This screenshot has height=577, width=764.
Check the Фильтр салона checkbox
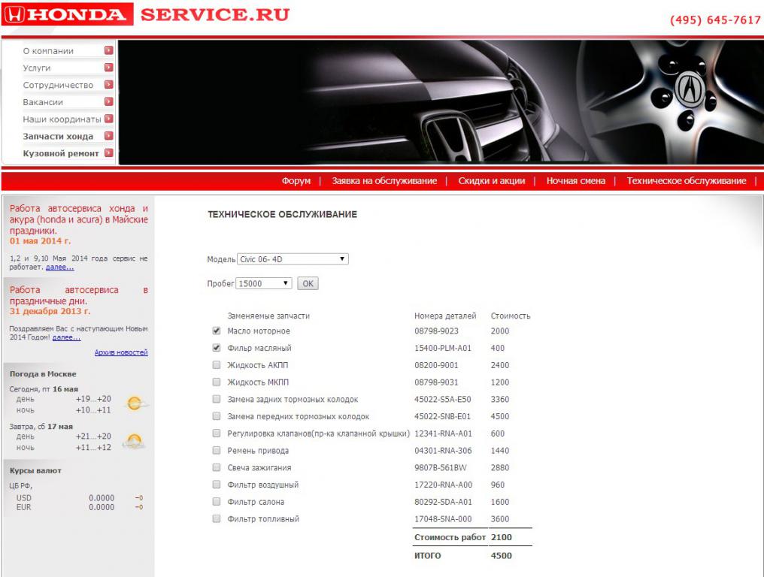pos(217,502)
